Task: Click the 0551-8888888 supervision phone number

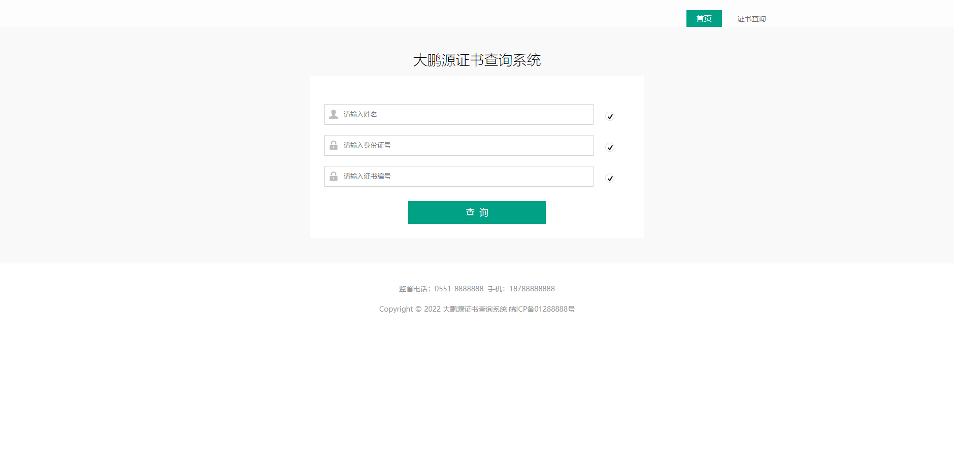Action: click(x=459, y=288)
